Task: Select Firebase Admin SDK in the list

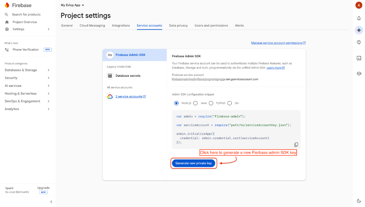Action: click(135, 55)
